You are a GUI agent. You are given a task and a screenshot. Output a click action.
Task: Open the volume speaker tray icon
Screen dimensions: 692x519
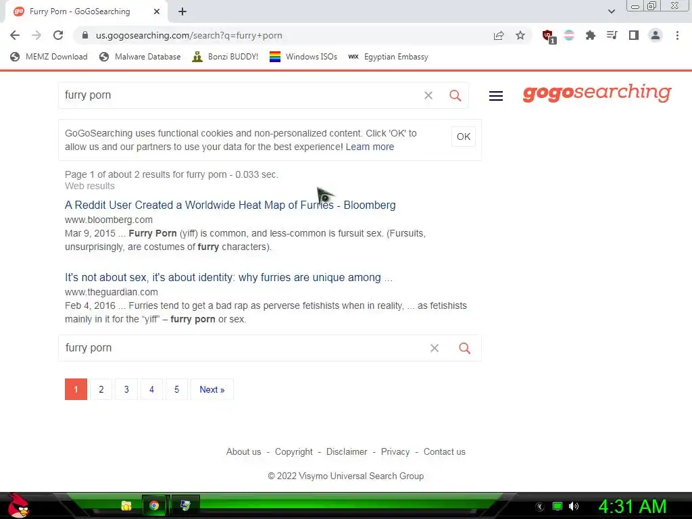pyautogui.click(x=574, y=506)
